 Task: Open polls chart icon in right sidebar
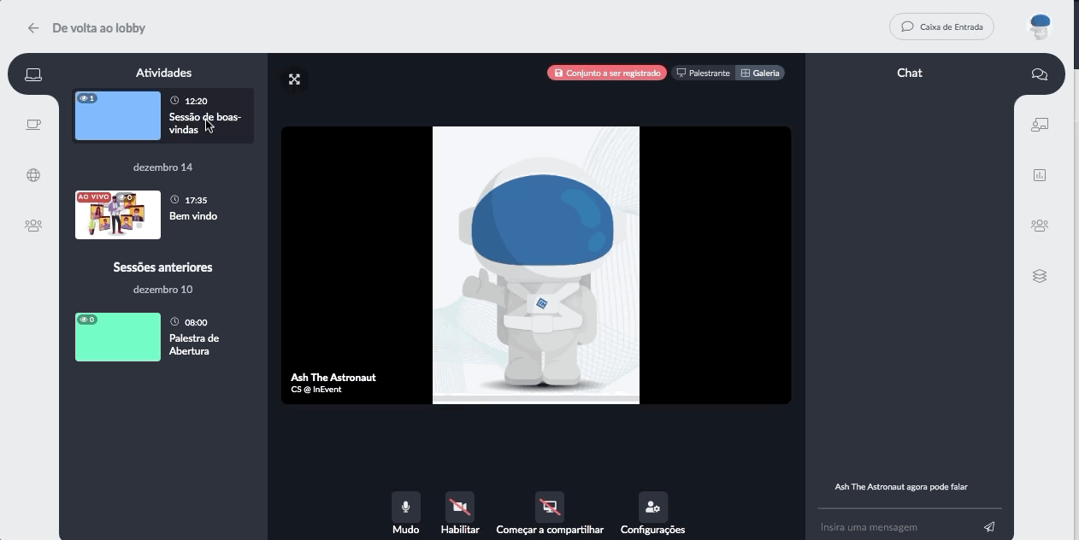(x=1040, y=175)
